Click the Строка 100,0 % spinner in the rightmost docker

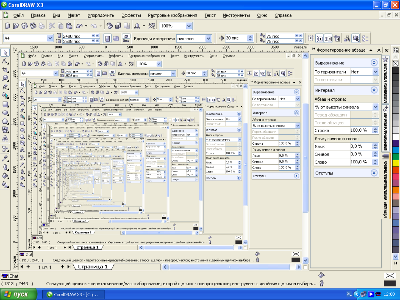[x=375, y=130]
